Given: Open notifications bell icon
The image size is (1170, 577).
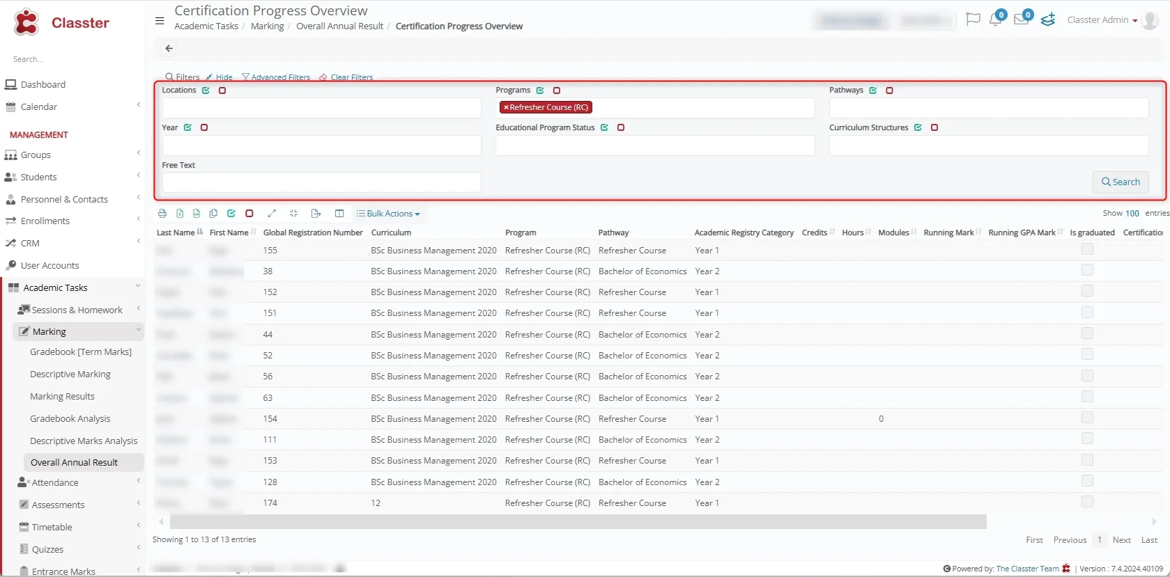Looking at the screenshot, I should (996, 19).
